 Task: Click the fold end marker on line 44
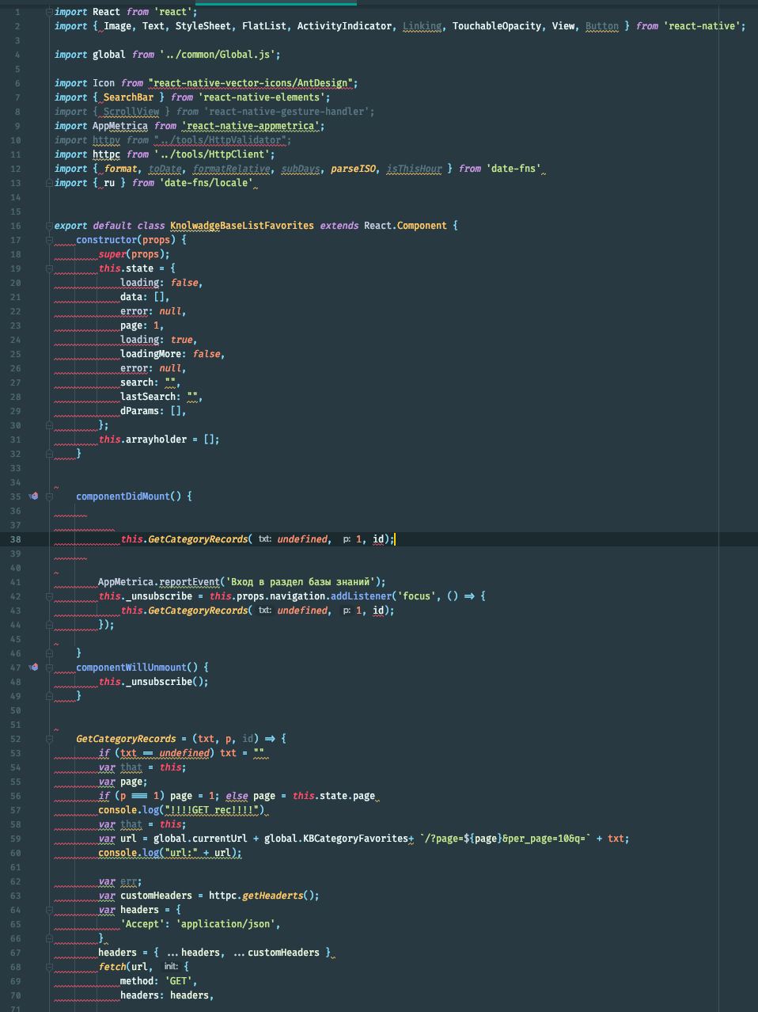[49, 625]
